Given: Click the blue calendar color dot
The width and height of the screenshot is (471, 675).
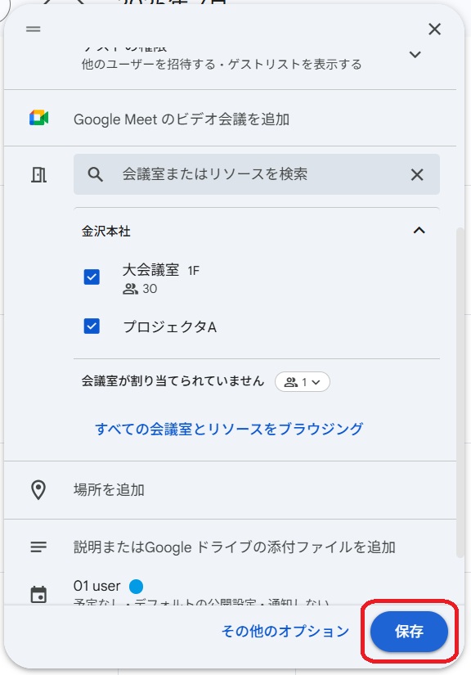Looking at the screenshot, I should pos(136,587).
